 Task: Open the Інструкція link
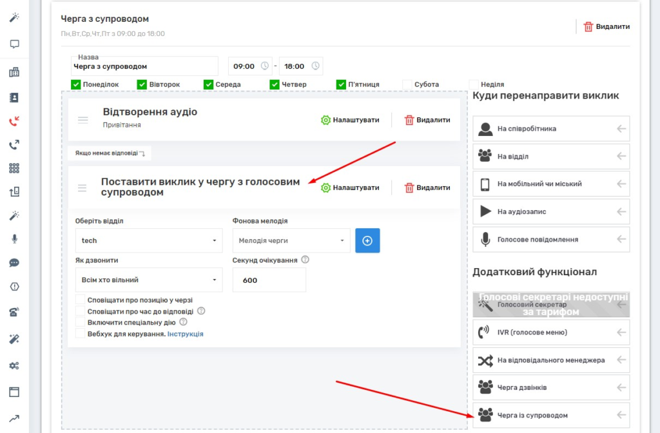click(186, 334)
